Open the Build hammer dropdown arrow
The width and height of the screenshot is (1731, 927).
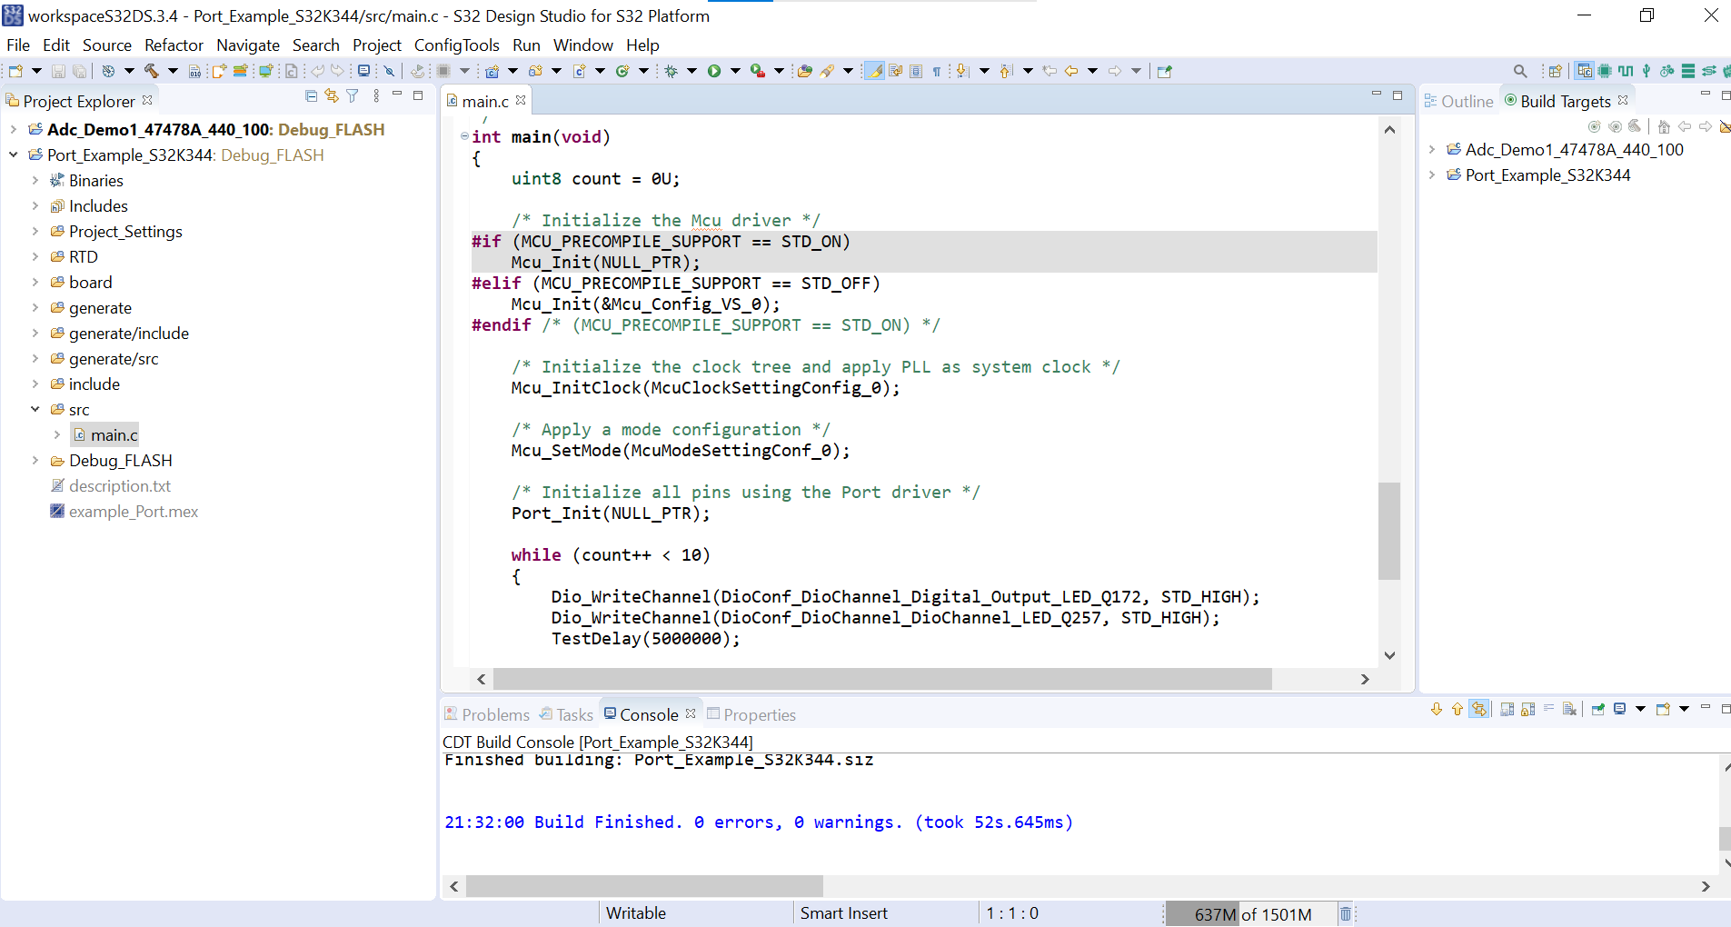click(173, 71)
